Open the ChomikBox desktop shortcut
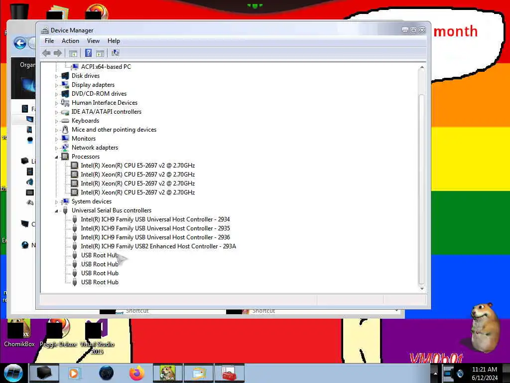The height and width of the screenshot is (383, 510). (19, 334)
